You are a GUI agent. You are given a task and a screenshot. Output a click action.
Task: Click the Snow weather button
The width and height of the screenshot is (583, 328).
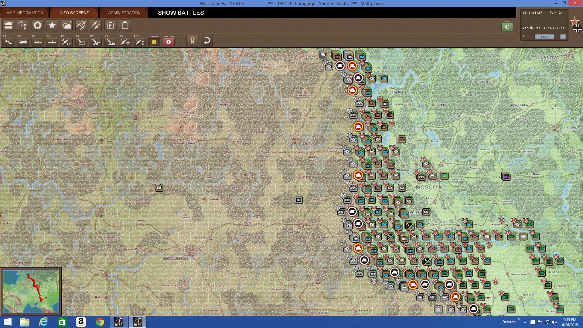coord(544,36)
